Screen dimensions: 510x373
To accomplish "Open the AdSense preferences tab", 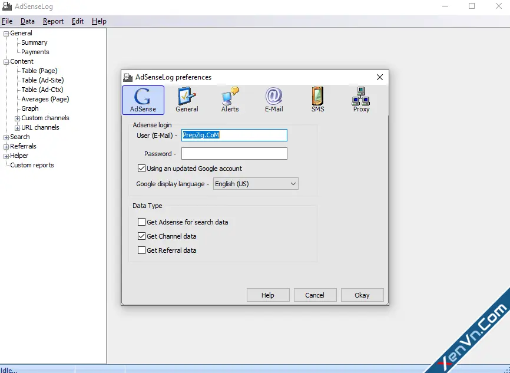I will pos(143,100).
